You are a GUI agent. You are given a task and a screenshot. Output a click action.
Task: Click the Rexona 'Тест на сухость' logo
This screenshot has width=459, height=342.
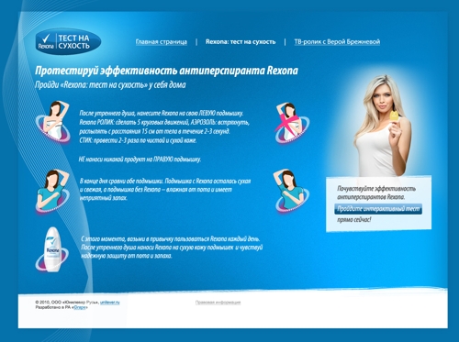(68, 42)
